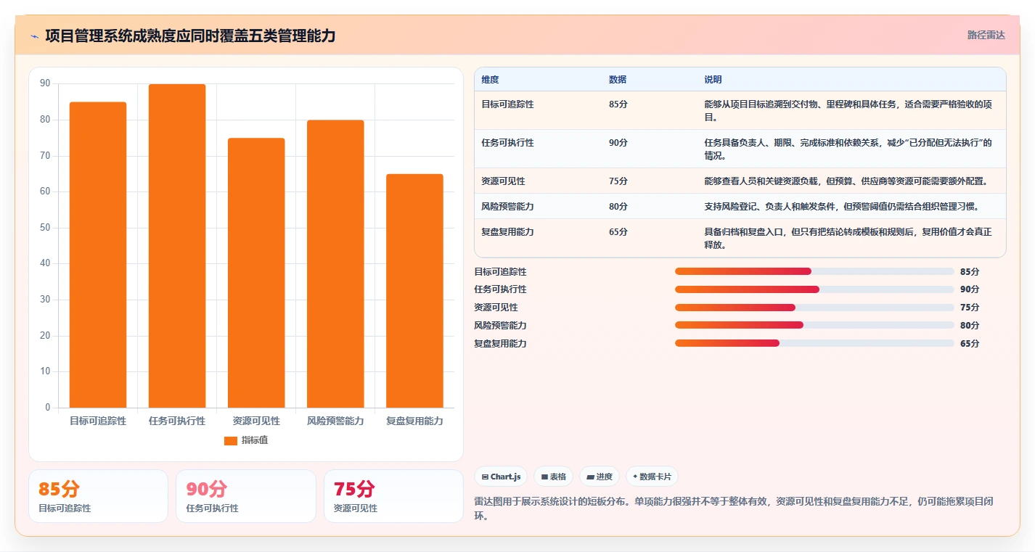1035x552 pixels.
Task: Open the 85分 目标可追踪性 data card
Action: coord(98,496)
